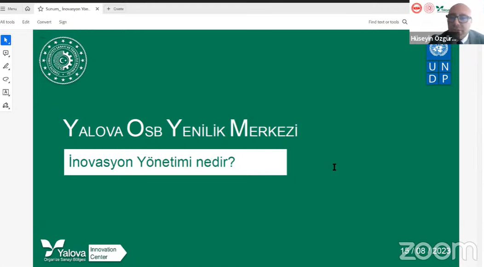This screenshot has width=484, height=267.
Task: Select Convert in the toolbar
Action: [x=44, y=22]
